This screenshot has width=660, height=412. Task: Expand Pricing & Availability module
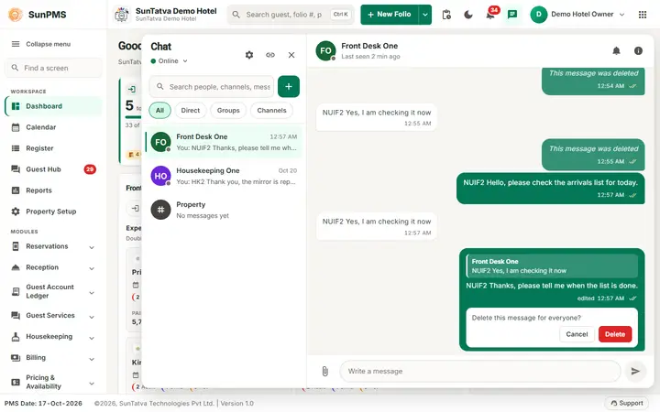pos(53,382)
